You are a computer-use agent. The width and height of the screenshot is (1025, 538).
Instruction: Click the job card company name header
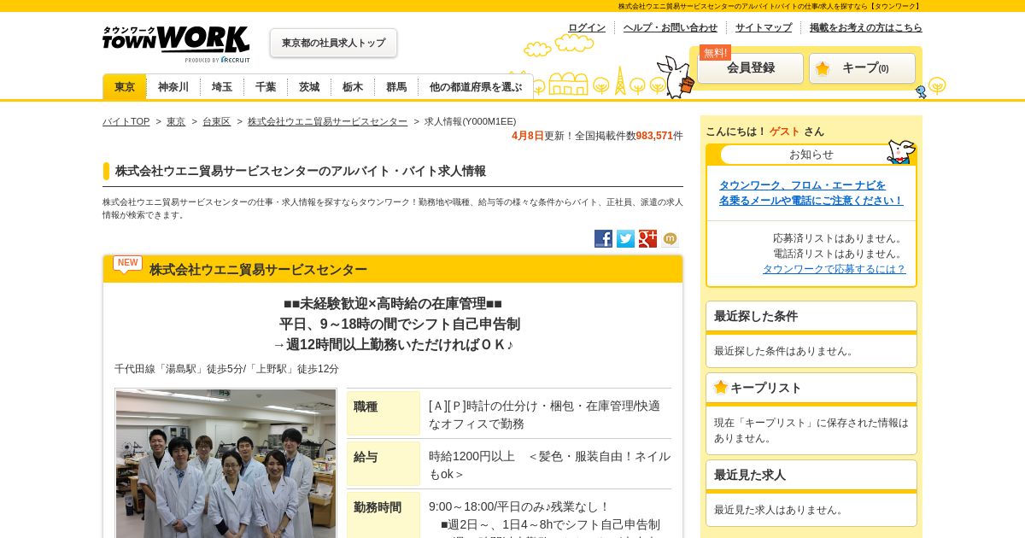click(x=258, y=270)
